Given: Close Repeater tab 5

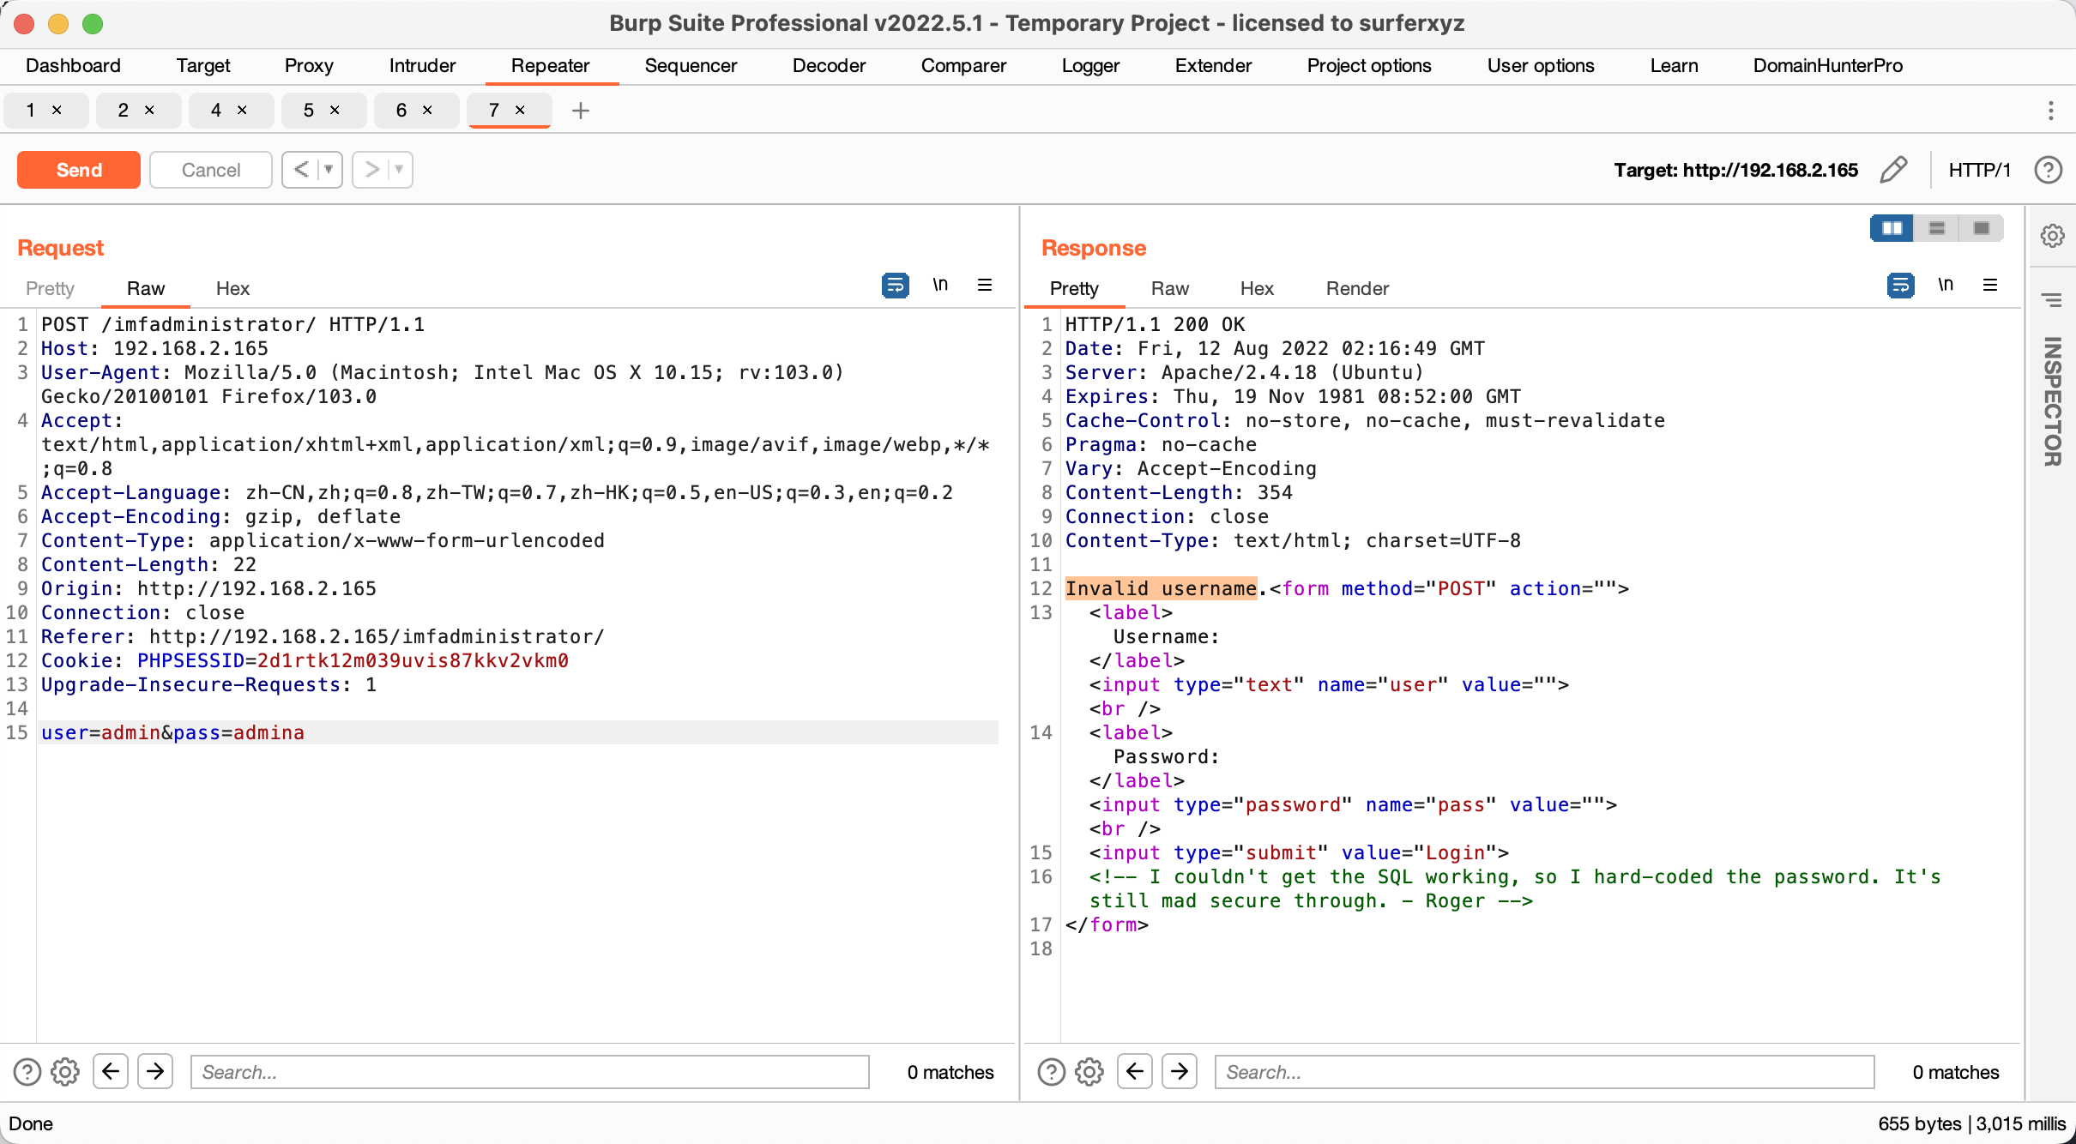Looking at the screenshot, I should pyautogui.click(x=335, y=110).
